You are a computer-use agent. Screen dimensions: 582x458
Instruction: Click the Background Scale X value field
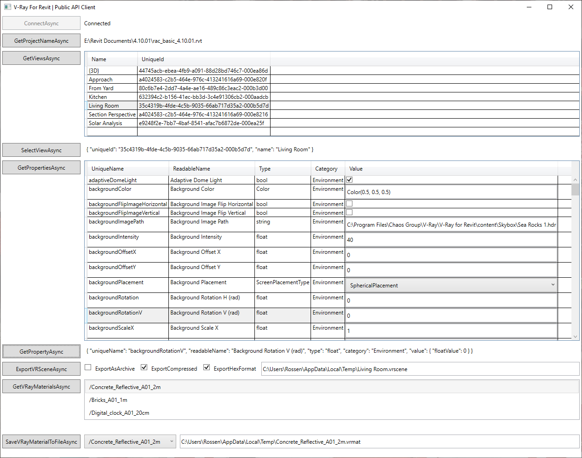coord(451,331)
